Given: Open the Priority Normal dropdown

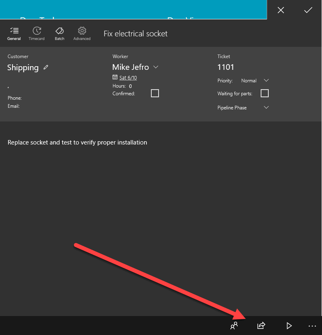Looking at the screenshot, I should tap(266, 81).
